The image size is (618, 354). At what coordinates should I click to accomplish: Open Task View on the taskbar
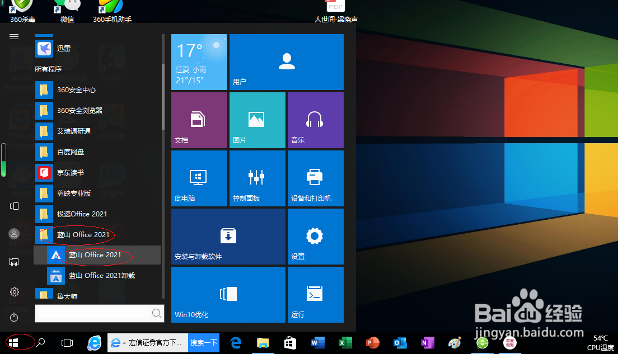[67, 343]
